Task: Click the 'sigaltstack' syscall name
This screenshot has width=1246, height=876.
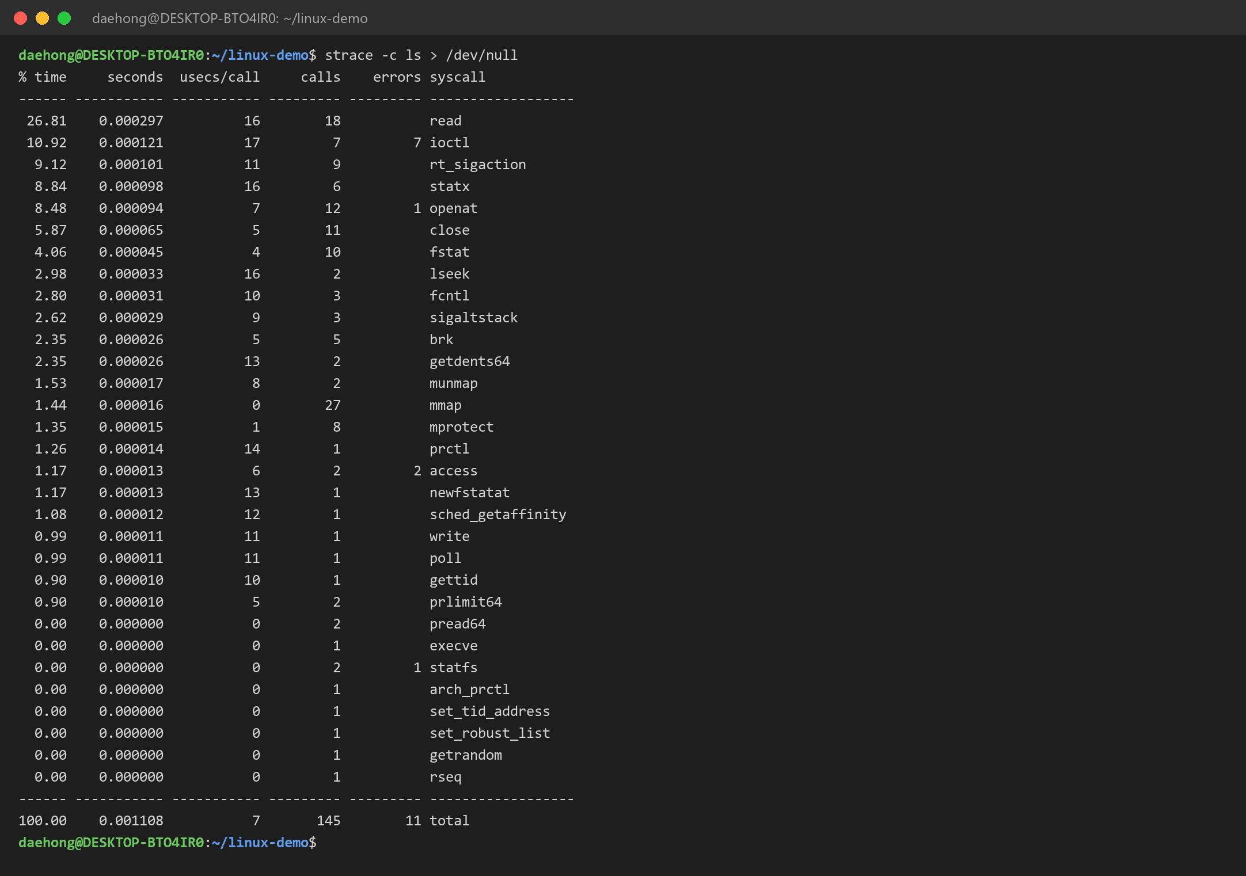Action: [474, 318]
